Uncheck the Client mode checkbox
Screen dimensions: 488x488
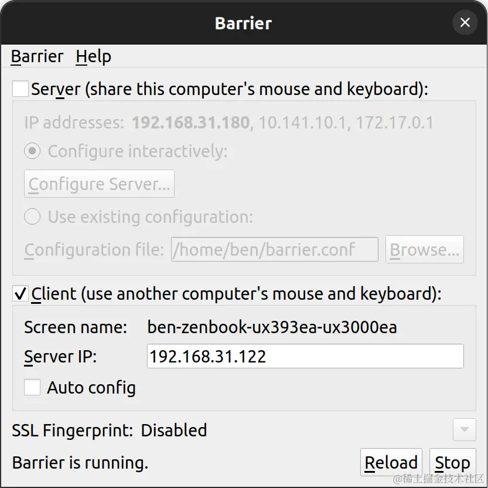tap(21, 293)
